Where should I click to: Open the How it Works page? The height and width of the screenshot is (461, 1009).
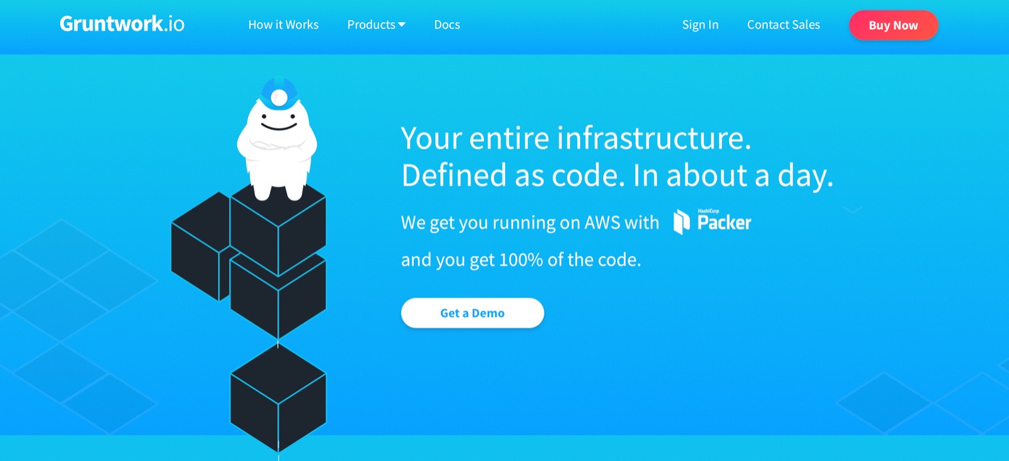(283, 25)
